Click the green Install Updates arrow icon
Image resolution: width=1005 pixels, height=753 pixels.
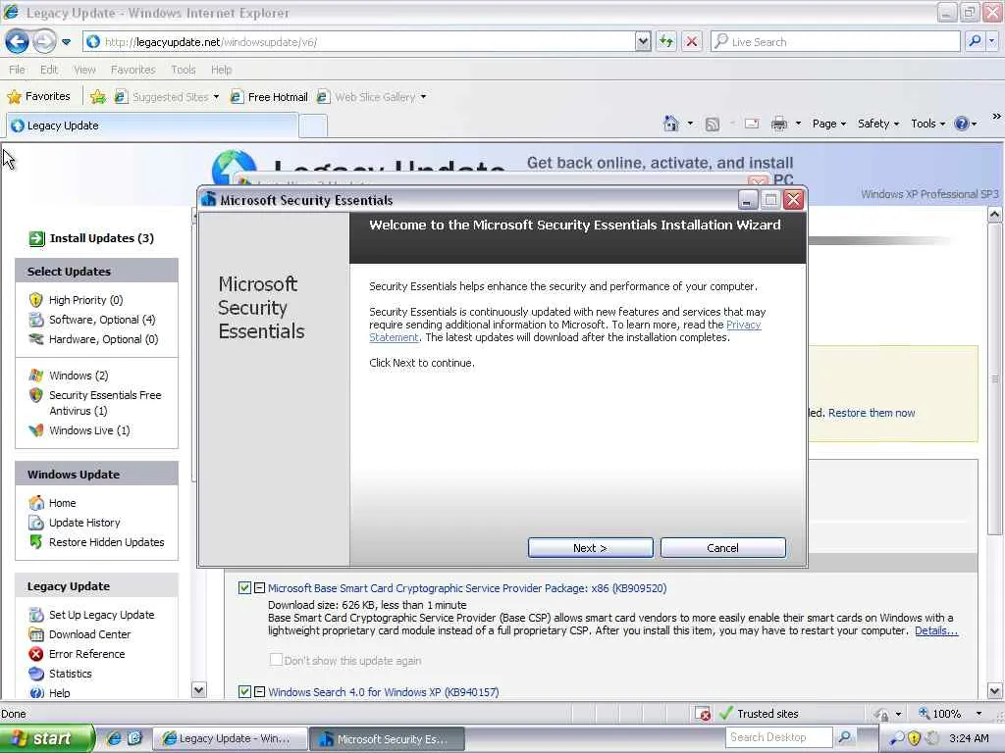click(36, 239)
